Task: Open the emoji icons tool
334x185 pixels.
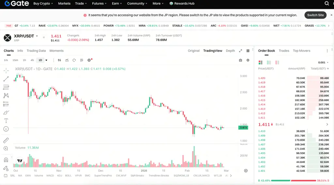Action: pos(6,129)
